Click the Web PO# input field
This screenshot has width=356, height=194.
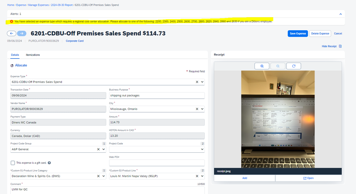click(x=157, y=163)
